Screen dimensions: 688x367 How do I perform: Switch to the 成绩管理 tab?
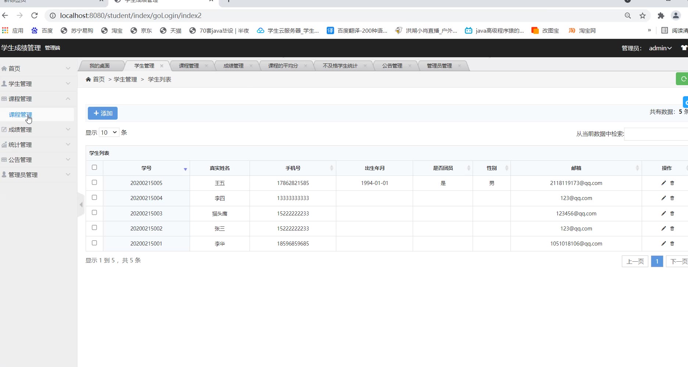coord(233,66)
